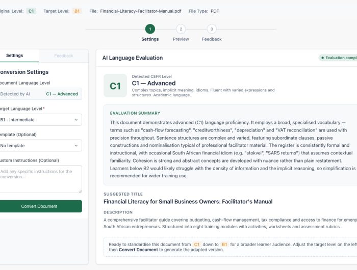The height and width of the screenshot is (270, 357).
Task: Click the Preview step label
Action: pyautogui.click(x=181, y=39)
